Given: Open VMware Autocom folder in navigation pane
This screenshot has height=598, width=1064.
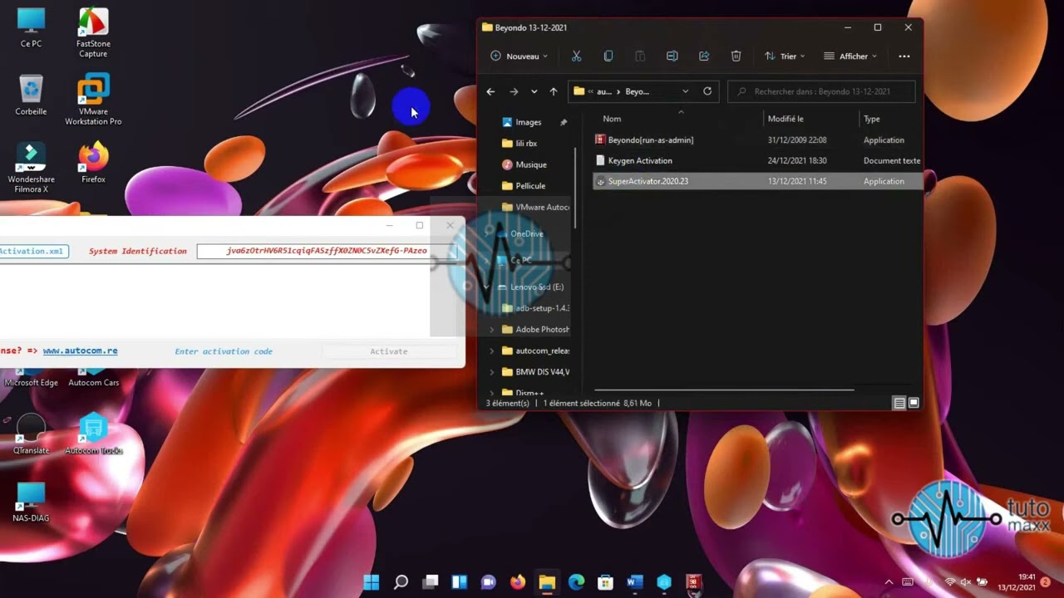Looking at the screenshot, I should [x=542, y=207].
